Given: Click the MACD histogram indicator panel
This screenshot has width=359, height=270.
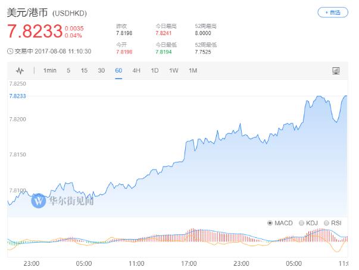Looking at the screenshot, I should 179,240.
